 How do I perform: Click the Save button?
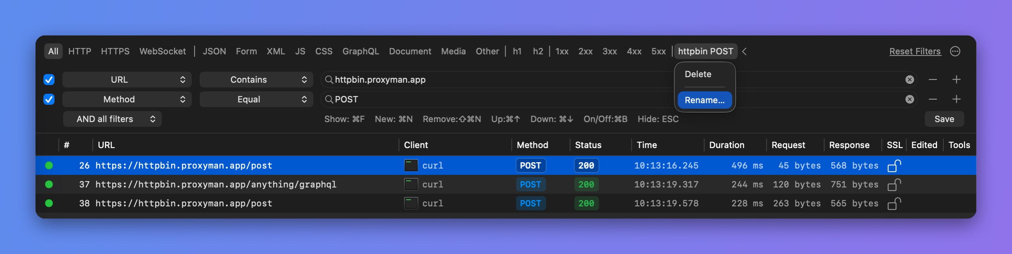pyautogui.click(x=945, y=119)
